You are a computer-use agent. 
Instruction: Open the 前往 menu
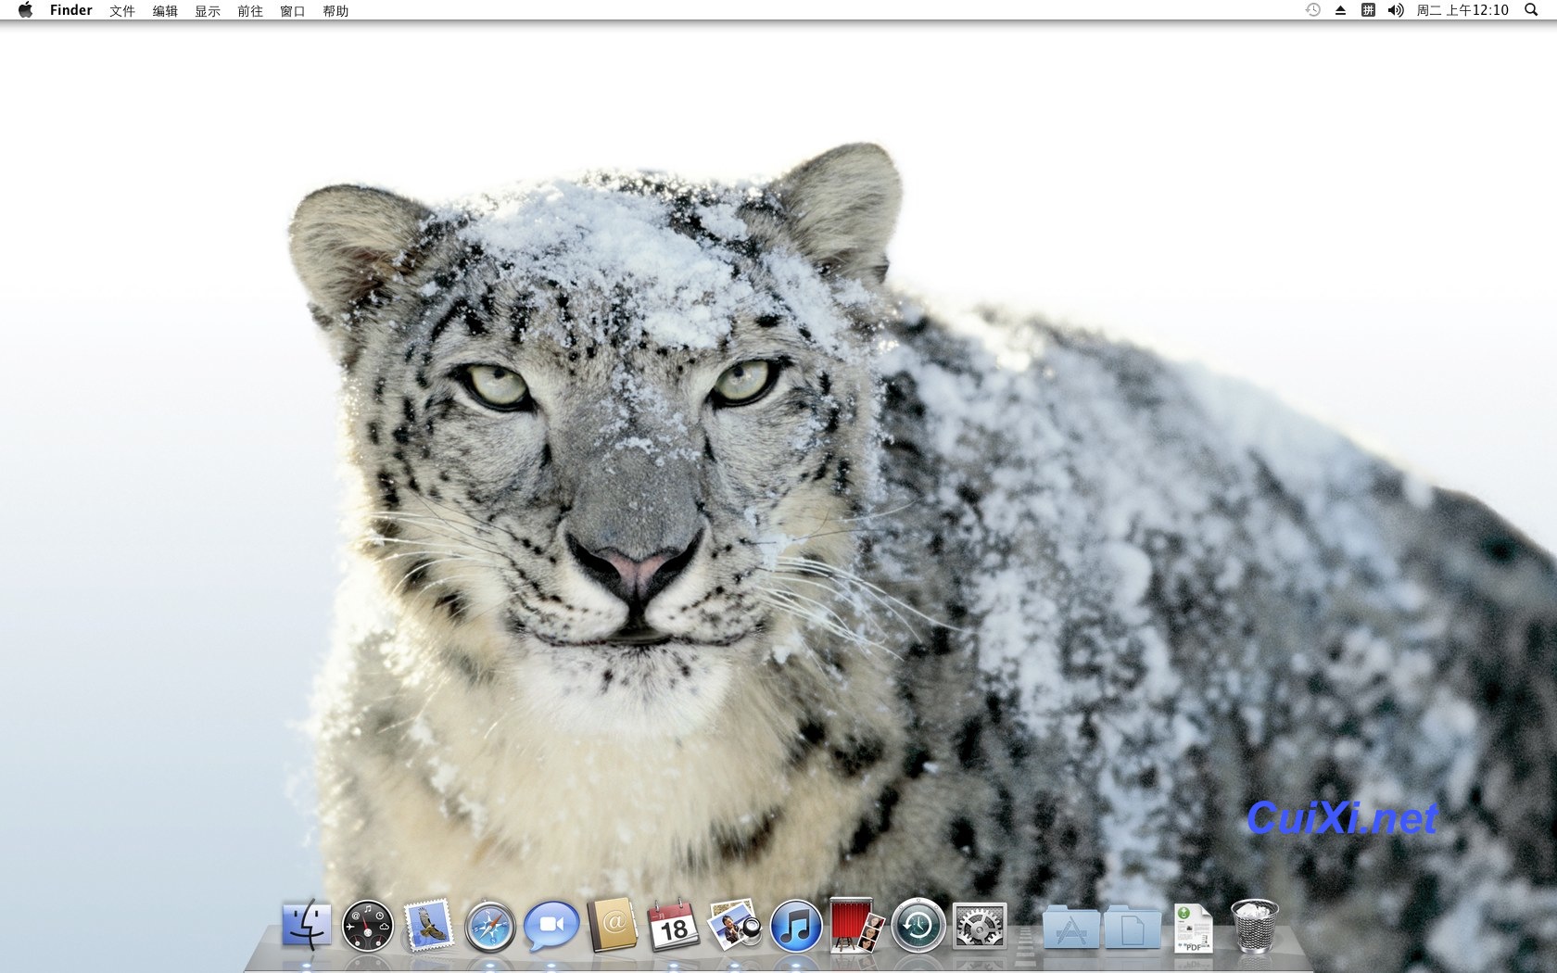[249, 11]
